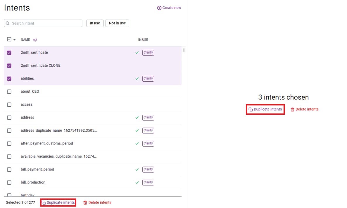Uncheck the abilities checkbox
Viewport: 347px width, 208px height.
pyautogui.click(x=9, y=79)
